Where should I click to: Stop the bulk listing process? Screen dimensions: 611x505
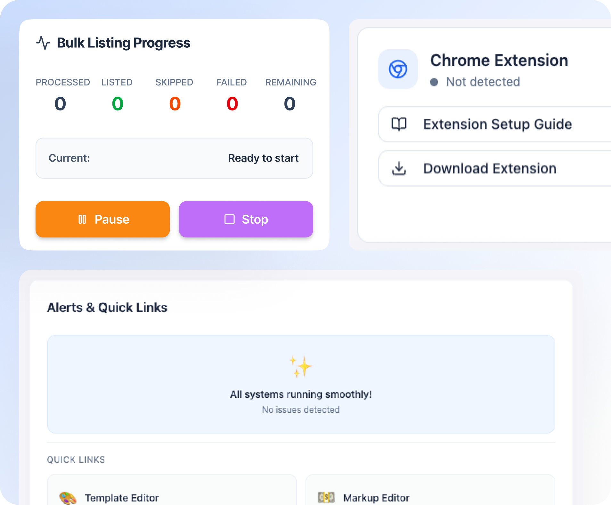tap(246, 219)
